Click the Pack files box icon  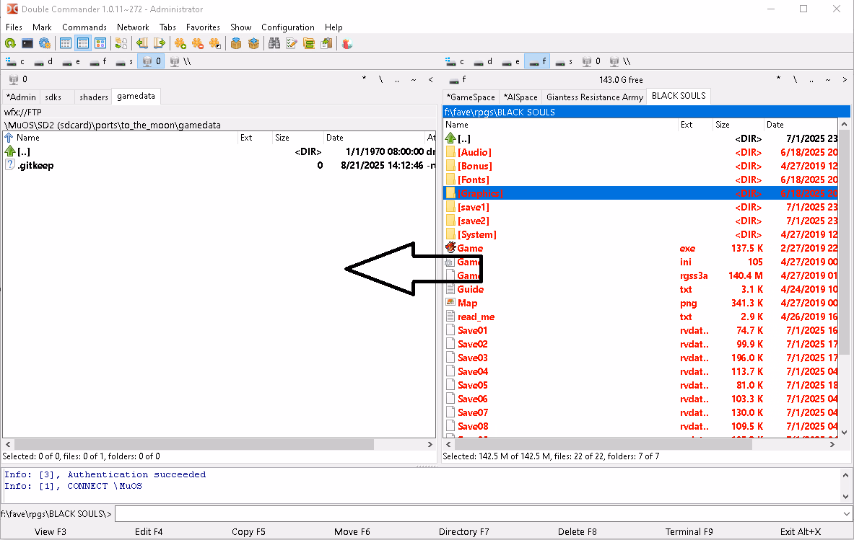click(236, 43)
